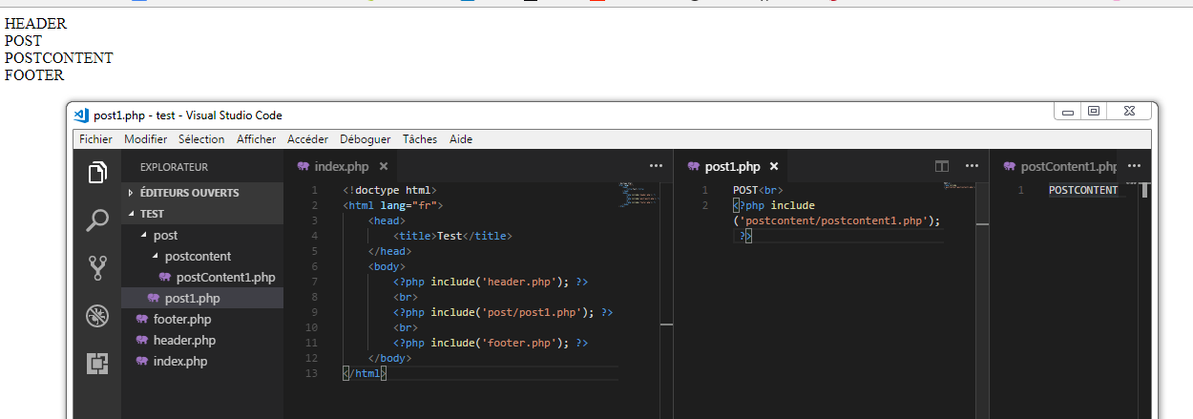Collapse the postcontent folder in explorer

202,256
